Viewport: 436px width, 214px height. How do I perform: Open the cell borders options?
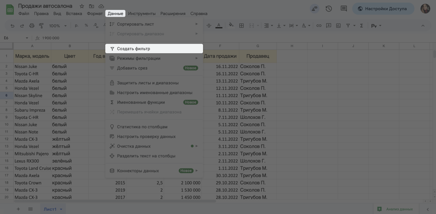(241, 26)
